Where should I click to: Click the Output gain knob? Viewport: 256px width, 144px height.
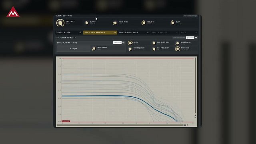pyautogui.click(x=87, y=23)
